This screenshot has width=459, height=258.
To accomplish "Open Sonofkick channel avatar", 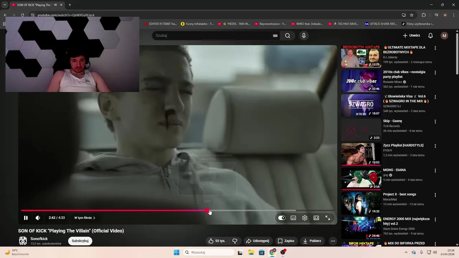I will [x=23, y=241].
